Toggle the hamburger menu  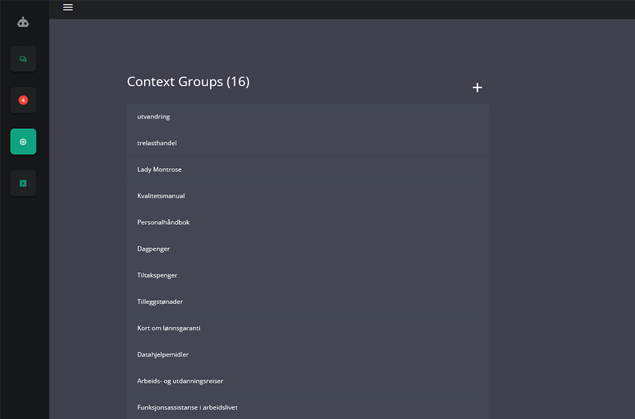pyautogui.click(x=68, y=8)
